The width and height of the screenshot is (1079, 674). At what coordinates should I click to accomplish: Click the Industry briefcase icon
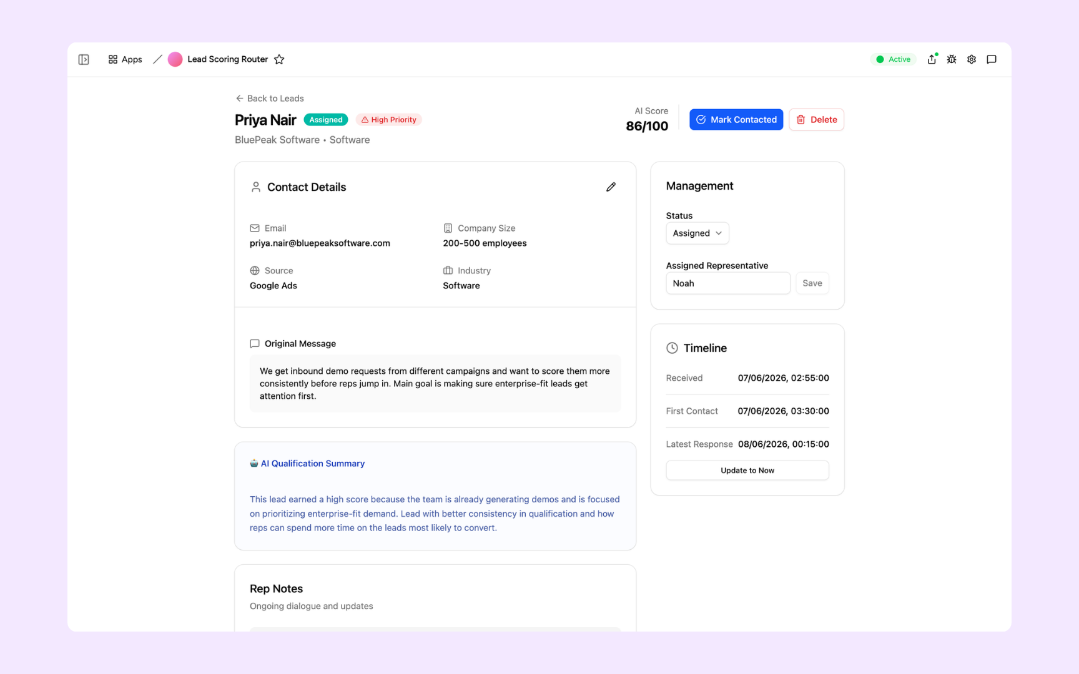[x=448, y=271]
